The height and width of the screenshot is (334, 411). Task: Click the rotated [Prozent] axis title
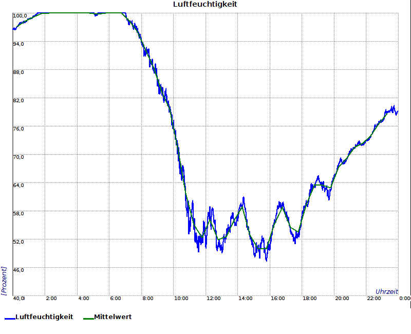click(4, 281)
